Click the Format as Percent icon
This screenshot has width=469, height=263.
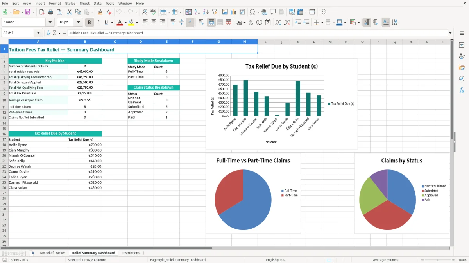[x=251, y=23]
